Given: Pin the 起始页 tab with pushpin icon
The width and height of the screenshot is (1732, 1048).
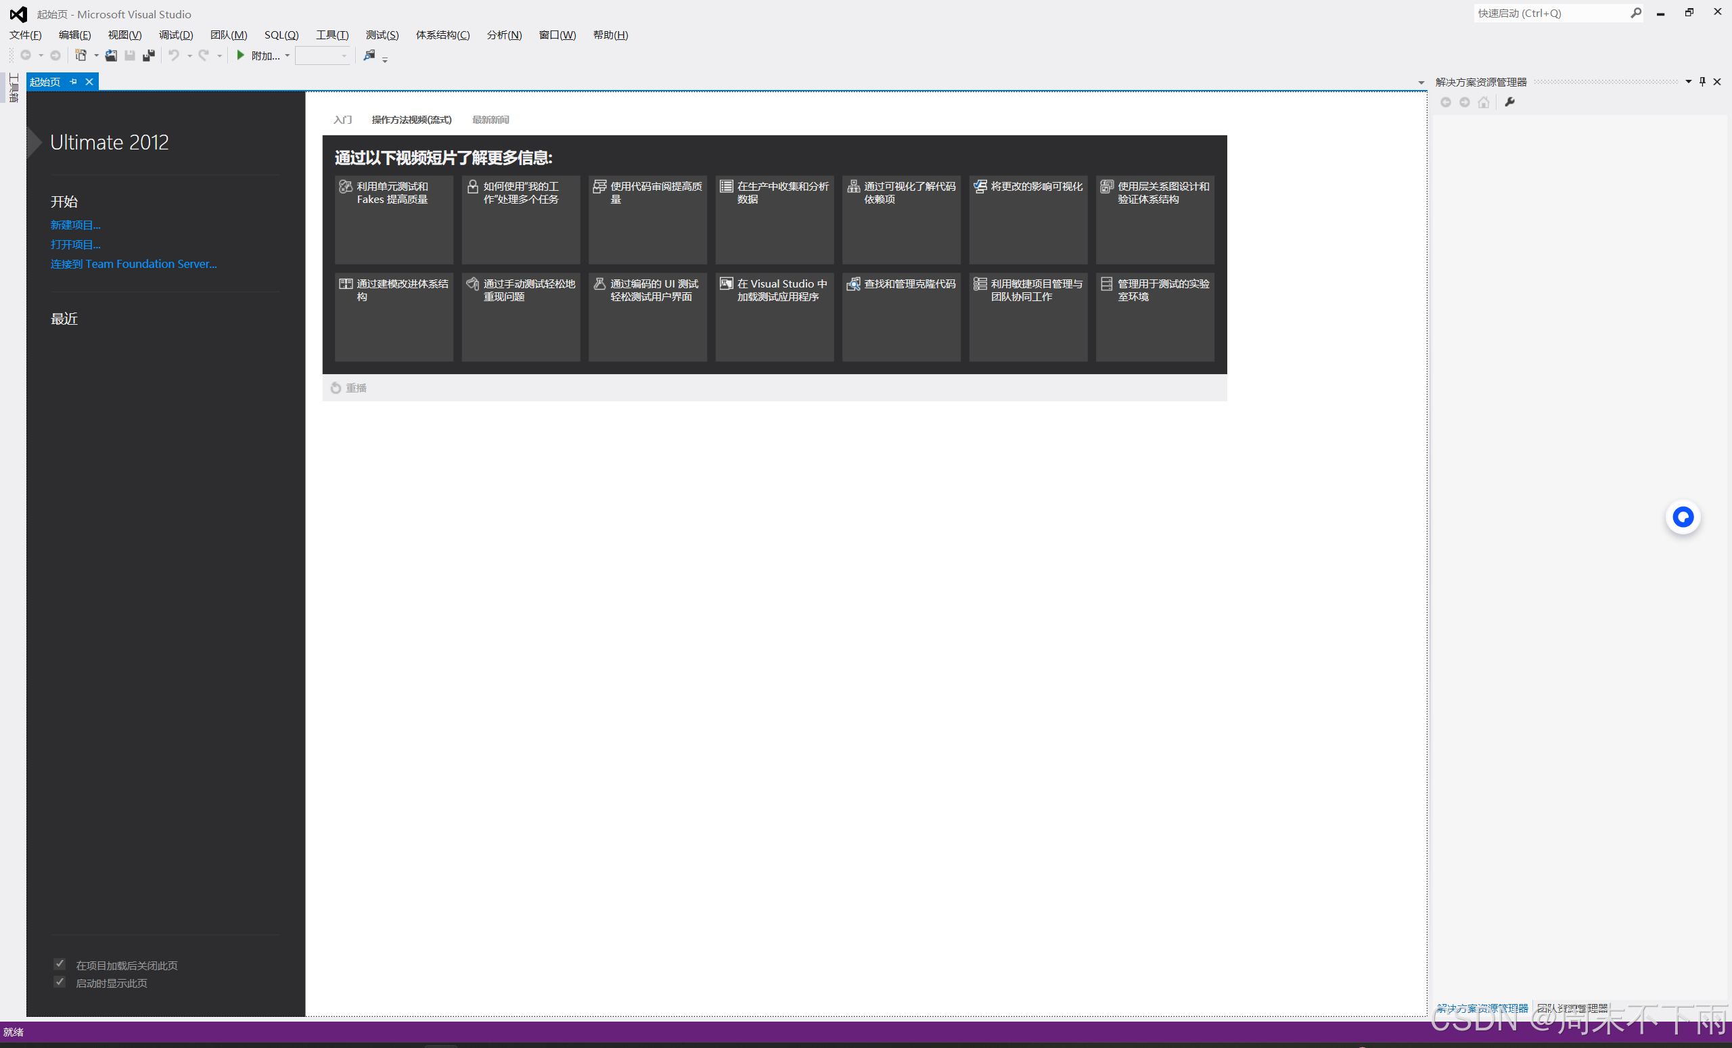Looking at the screenshot, I should [73, 83].
